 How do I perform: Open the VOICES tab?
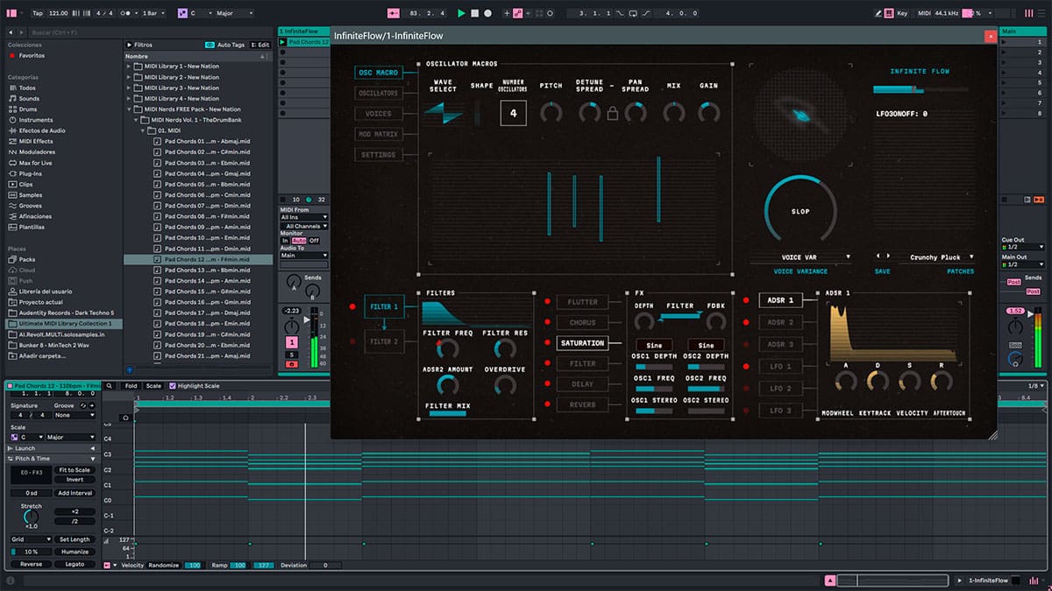(x=379, y=114)
